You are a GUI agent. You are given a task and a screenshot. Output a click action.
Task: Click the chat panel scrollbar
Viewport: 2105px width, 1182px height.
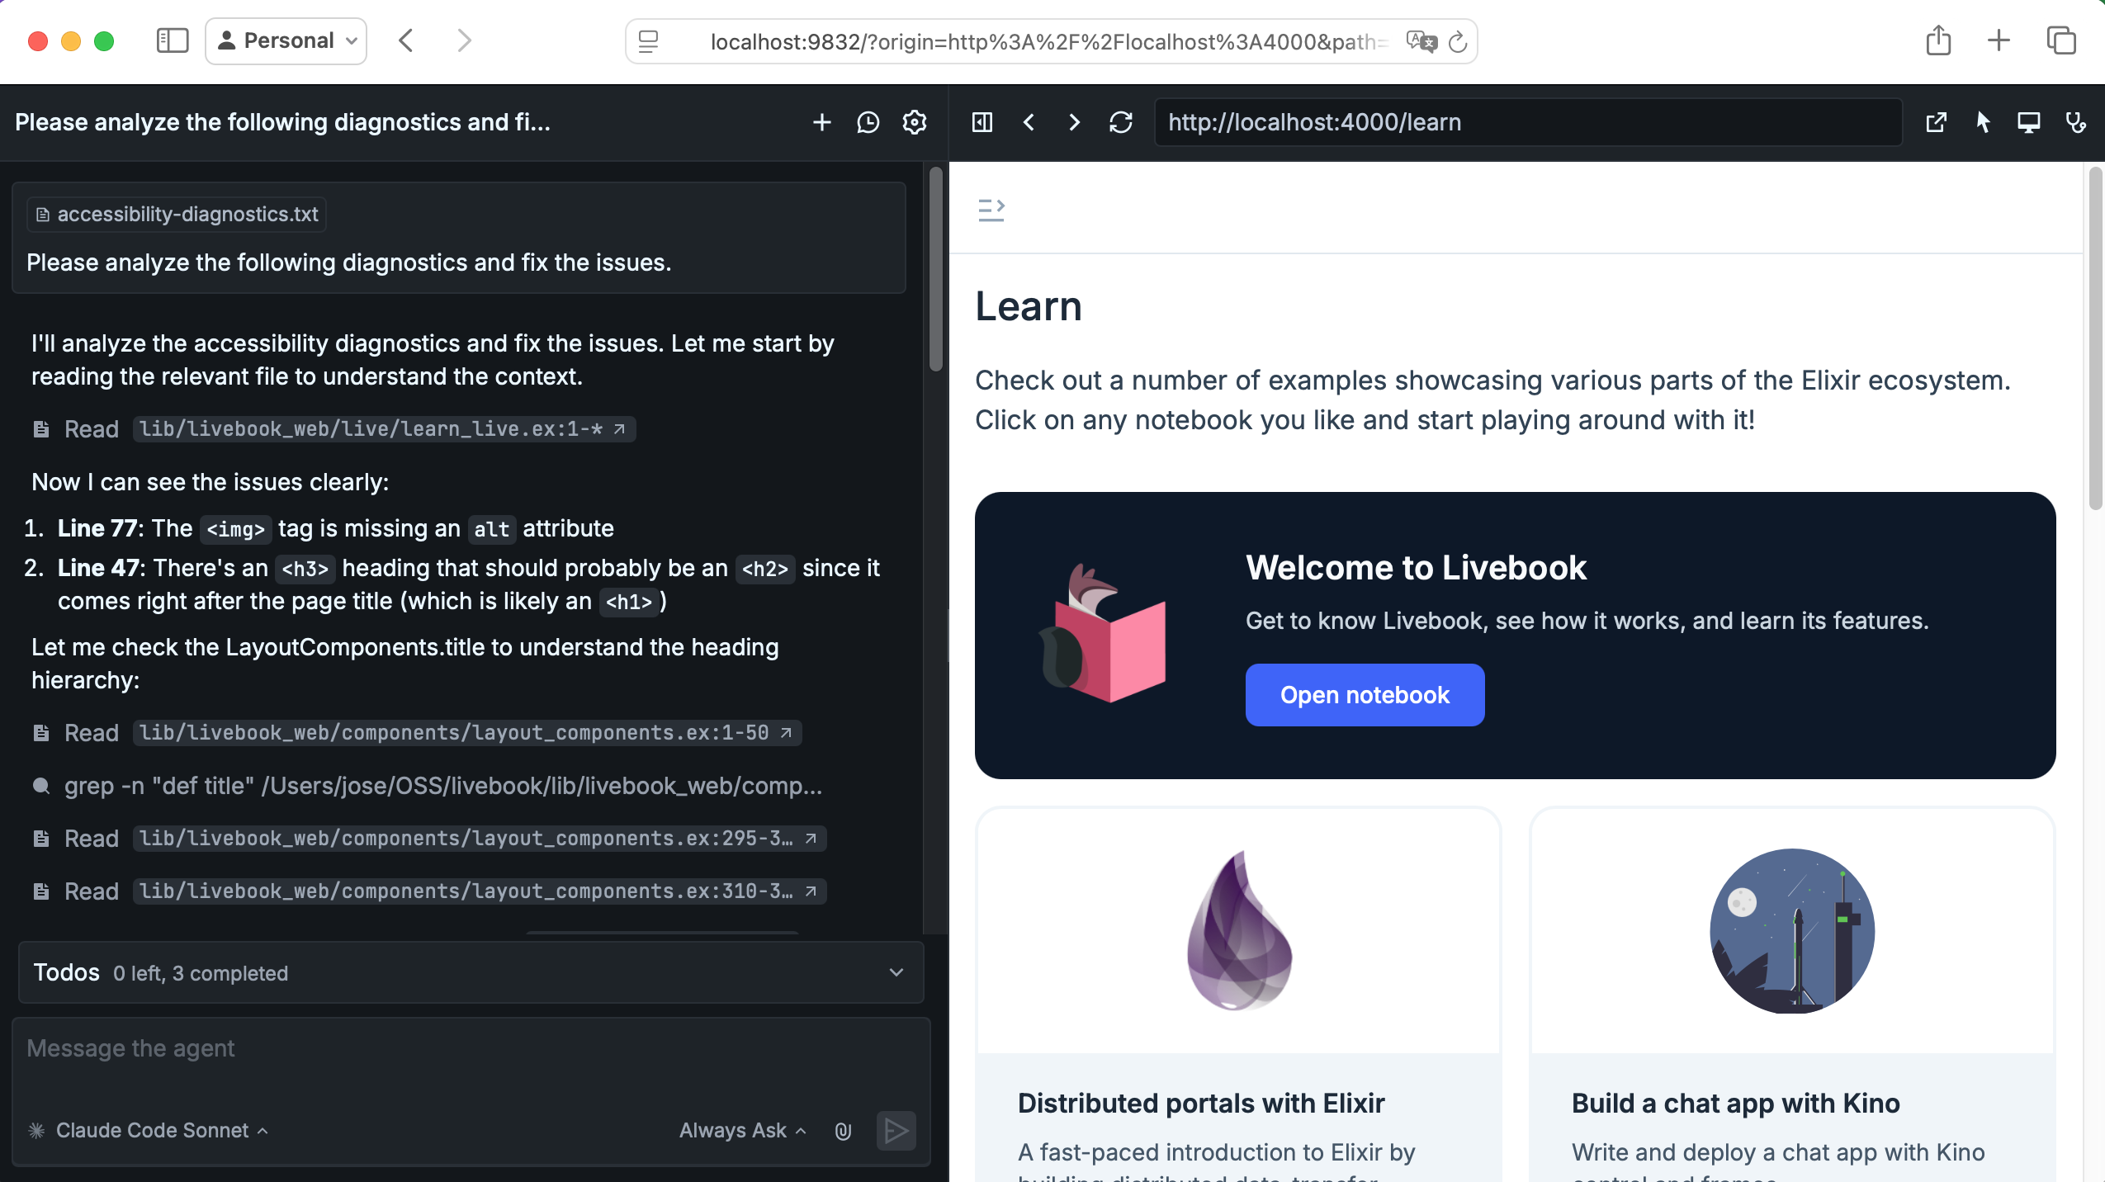(935, 269)
